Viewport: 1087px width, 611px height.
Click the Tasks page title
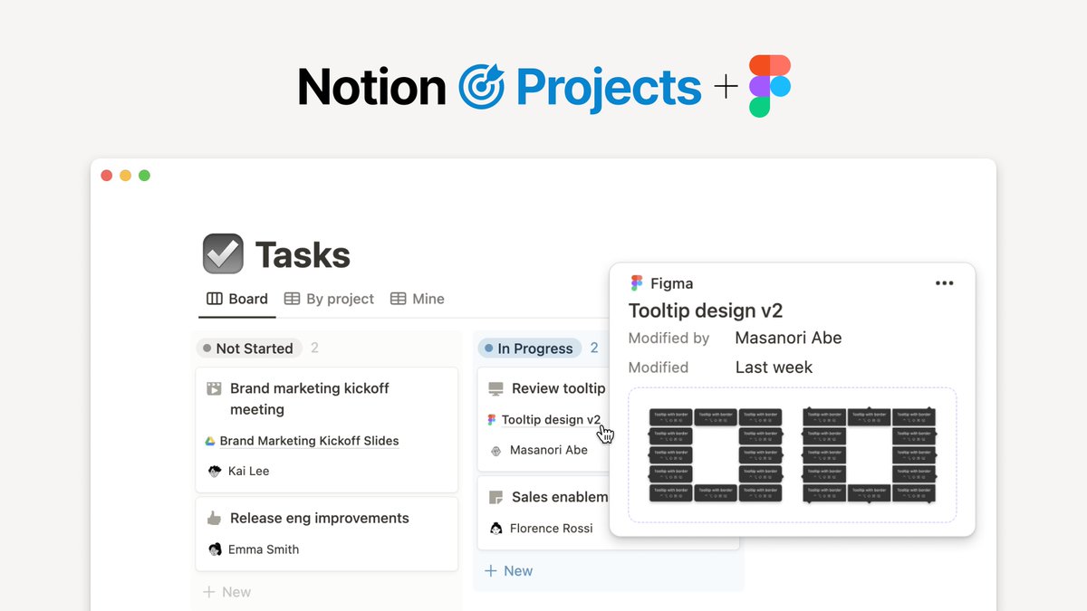303,255
